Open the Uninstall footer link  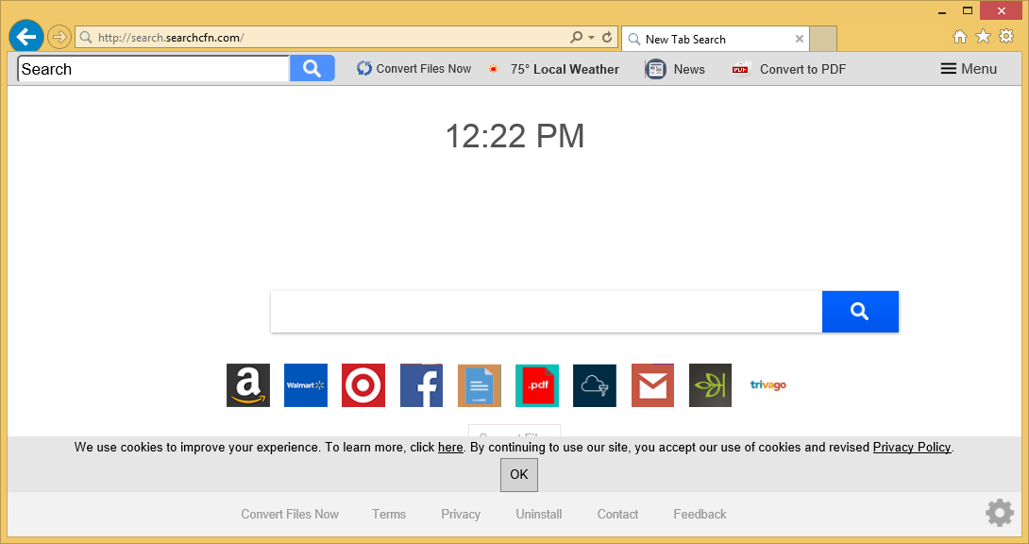(539, 514)
